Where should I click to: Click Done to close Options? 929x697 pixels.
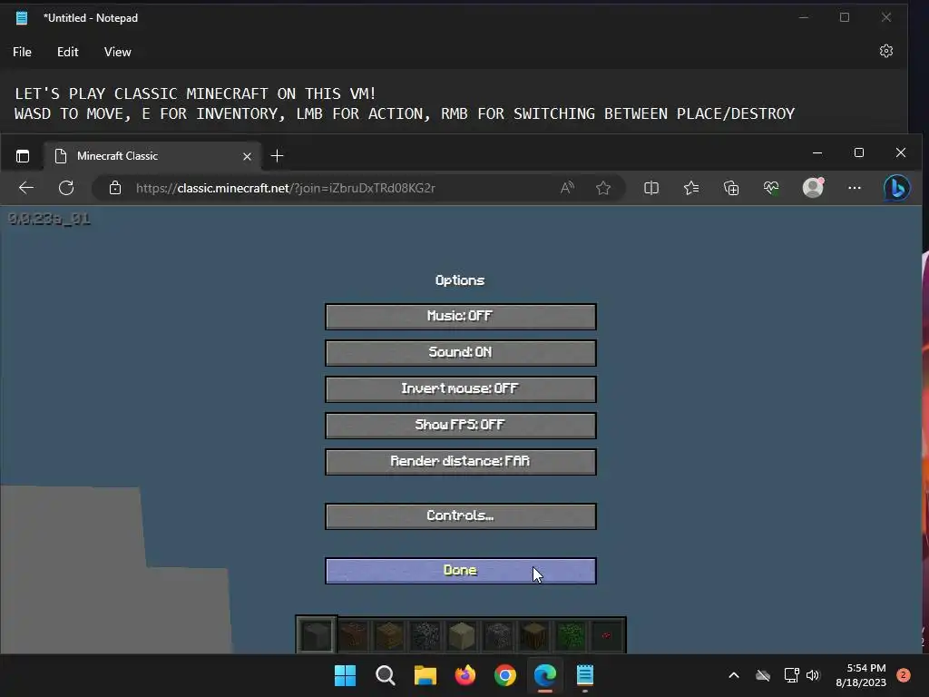pyautogui.click(x=460, y=571)
